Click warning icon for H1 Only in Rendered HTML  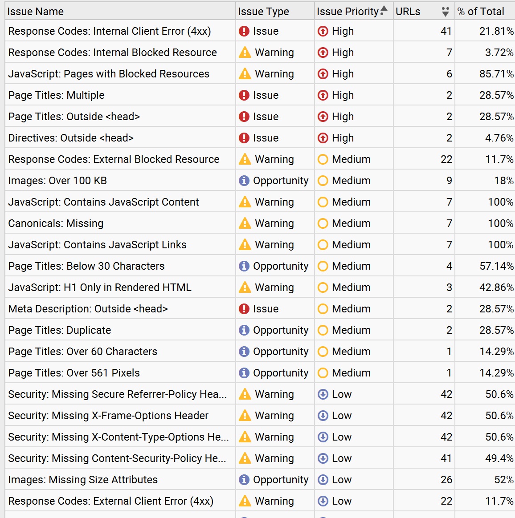click(245, 287)
